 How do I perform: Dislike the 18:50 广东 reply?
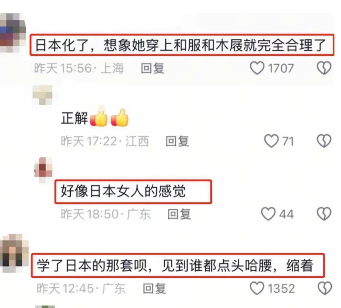324,214
